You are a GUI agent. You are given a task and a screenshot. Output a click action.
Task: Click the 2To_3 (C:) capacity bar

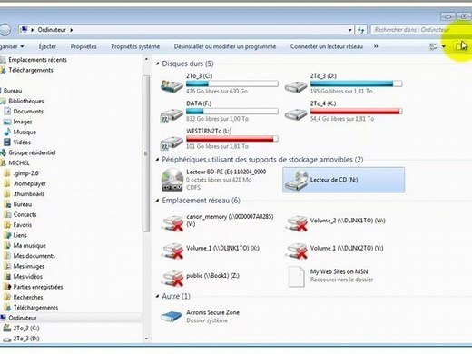pos(232,84)
